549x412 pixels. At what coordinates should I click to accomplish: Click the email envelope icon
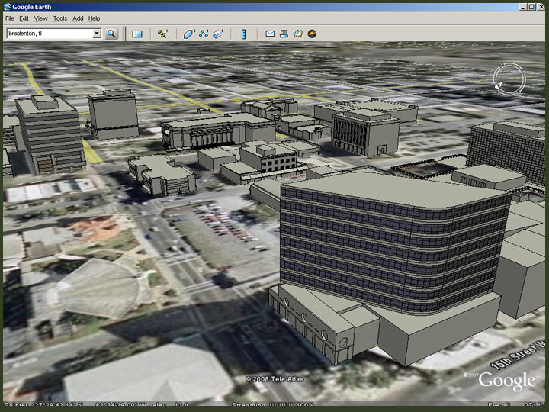click(x=270, y=34)
